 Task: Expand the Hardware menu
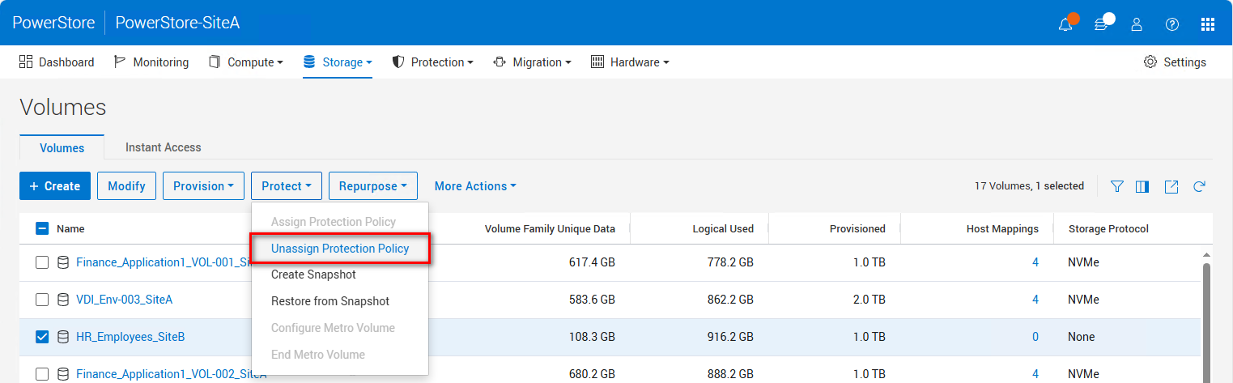(630, 62)
